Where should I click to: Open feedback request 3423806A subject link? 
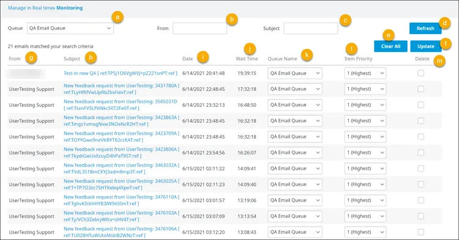121,153
